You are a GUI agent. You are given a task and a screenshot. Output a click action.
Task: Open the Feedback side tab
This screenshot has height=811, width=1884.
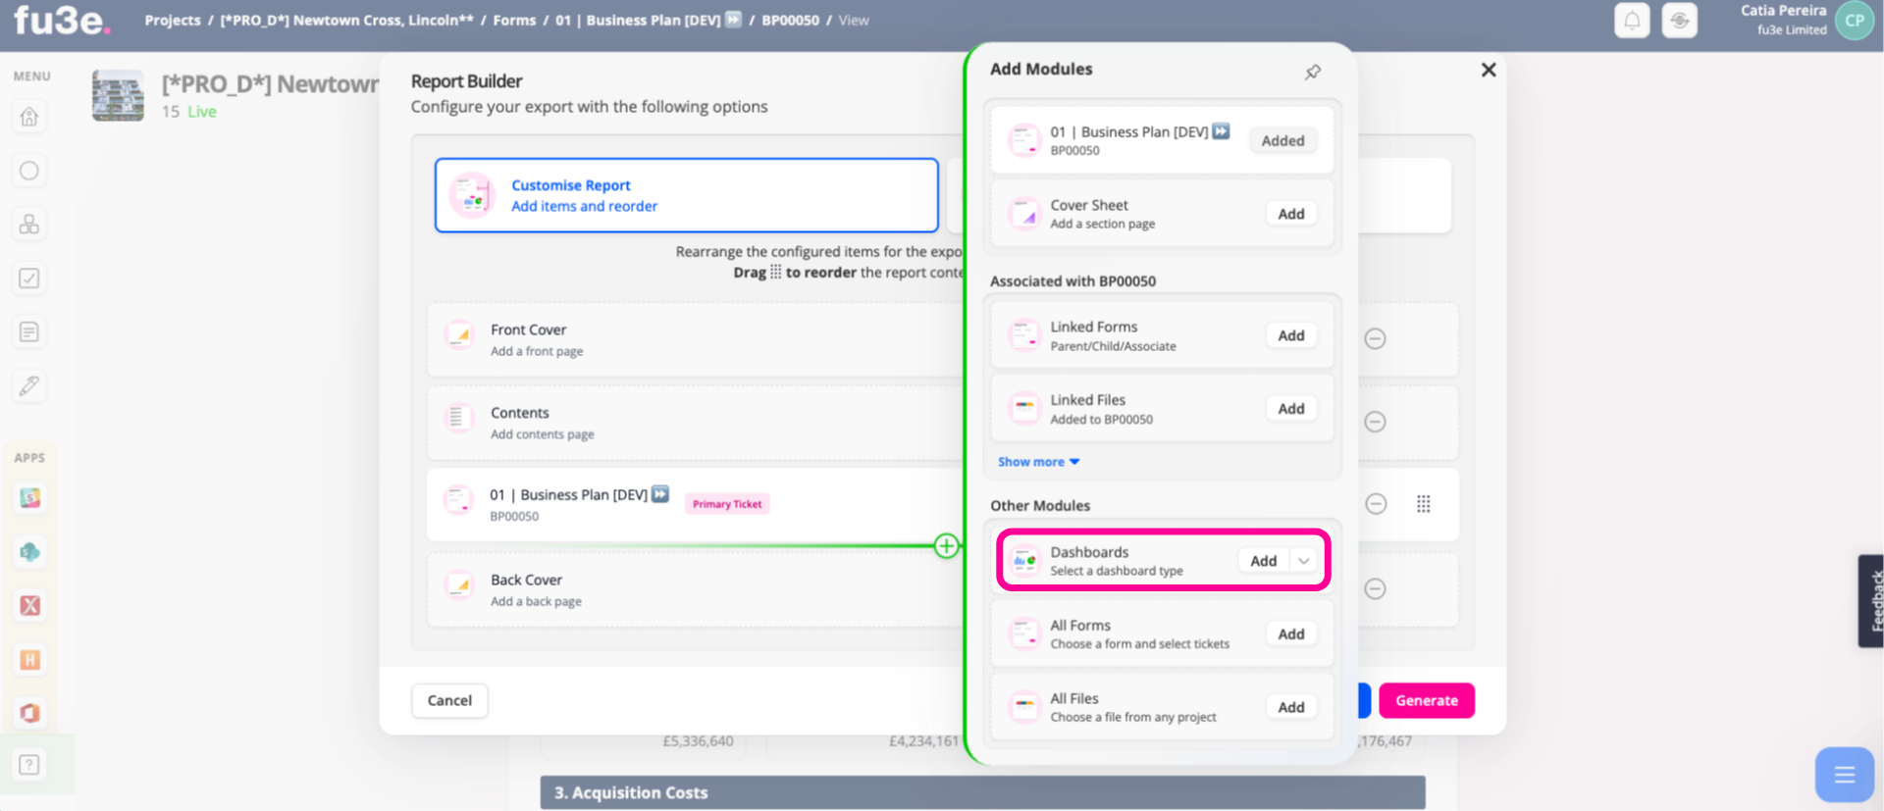pos(1872,601)
